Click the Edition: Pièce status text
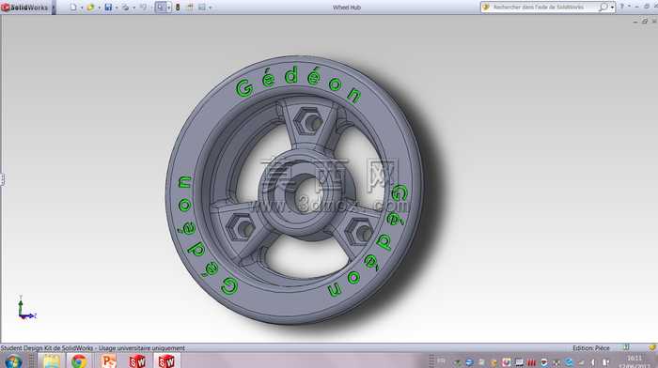Viewport: 658px width, 368px height. (591, 348)
